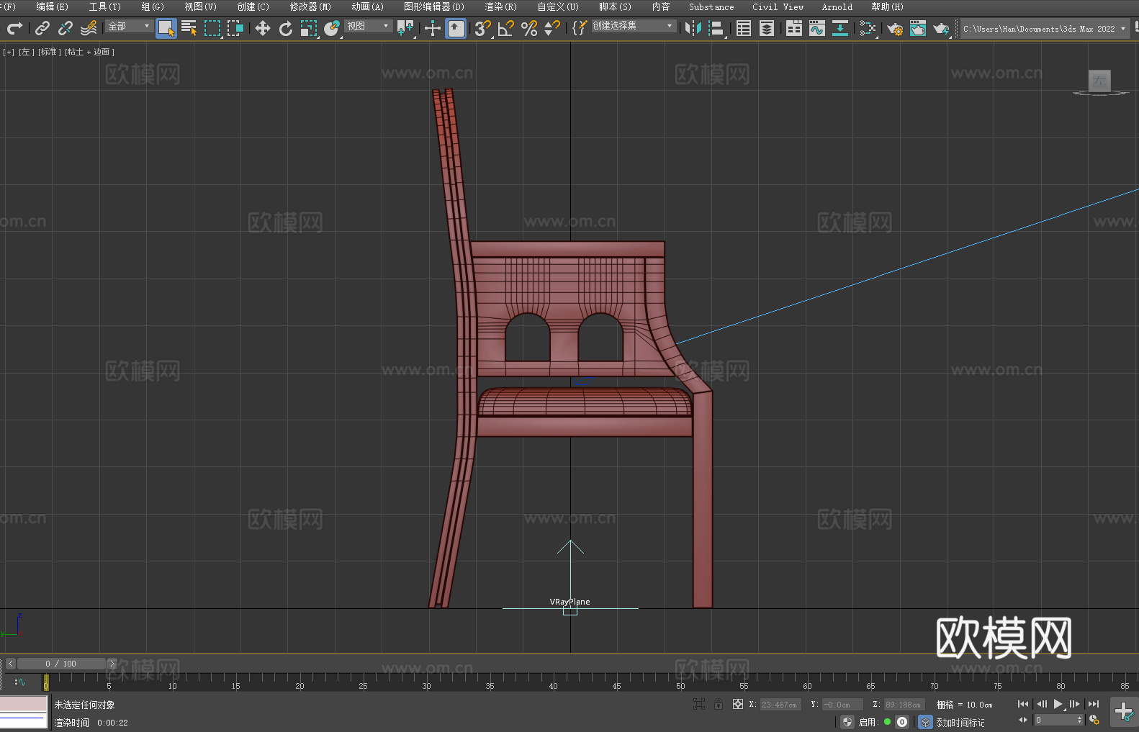Click the Use Pivot Point Center icon
The width and height of the screenshot is (1139, 732).
406,28
